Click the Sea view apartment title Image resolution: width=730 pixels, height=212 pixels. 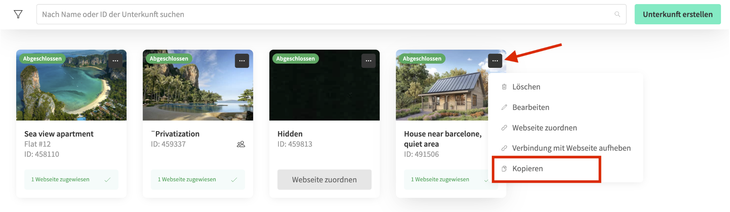(x=59, y=134)
